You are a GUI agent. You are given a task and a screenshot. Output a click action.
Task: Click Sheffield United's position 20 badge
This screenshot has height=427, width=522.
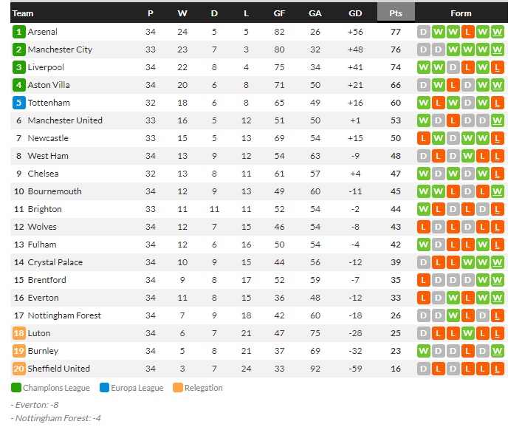(x=18, y=369)
